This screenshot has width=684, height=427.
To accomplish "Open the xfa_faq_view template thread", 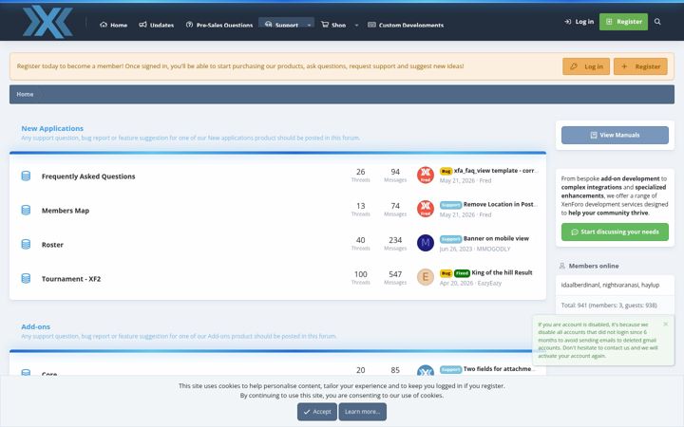I will coord(496,171).
